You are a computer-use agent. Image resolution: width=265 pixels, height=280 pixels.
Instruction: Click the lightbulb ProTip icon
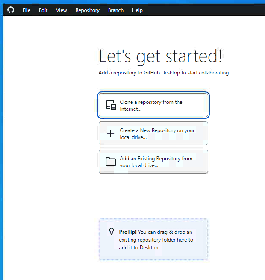point(112,231)
